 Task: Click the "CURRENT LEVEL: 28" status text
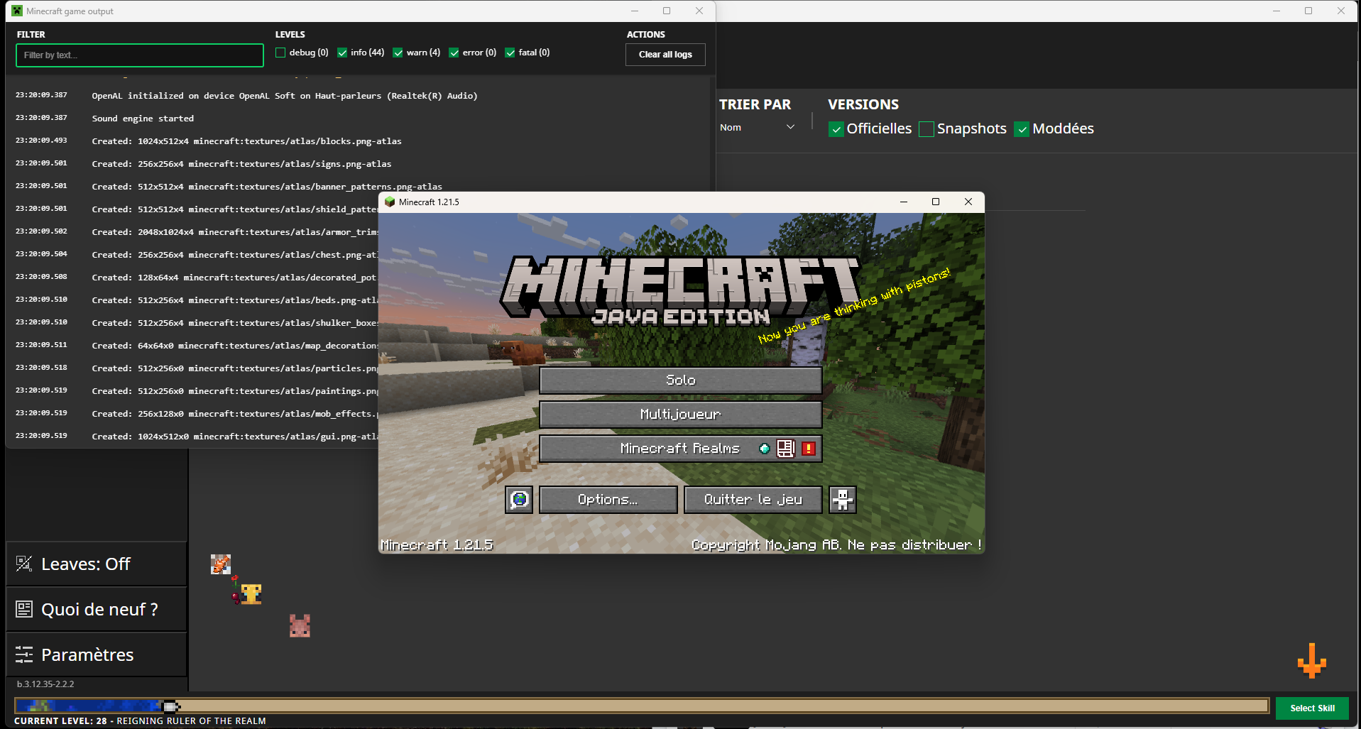coord(60,721)
